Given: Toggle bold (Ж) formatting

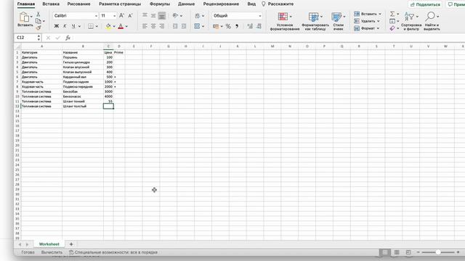Looking at the screenshot, I should (x=57, y=26).
